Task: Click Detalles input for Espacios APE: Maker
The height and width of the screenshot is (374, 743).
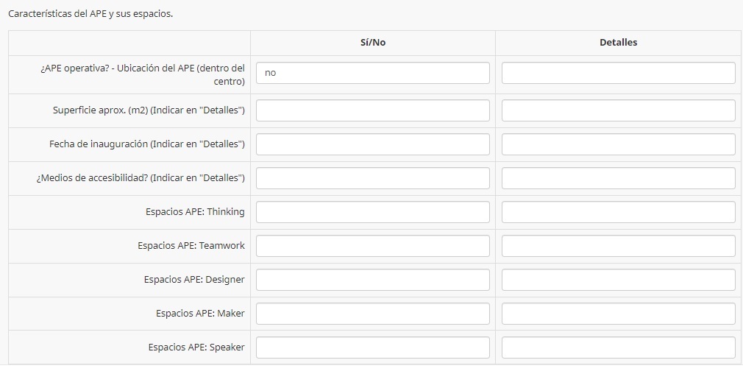Action: point(618,314)
